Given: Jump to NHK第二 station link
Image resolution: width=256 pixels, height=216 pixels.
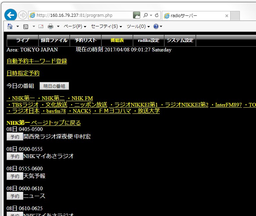Looking at the screenshot, I should tap(51, 98).
